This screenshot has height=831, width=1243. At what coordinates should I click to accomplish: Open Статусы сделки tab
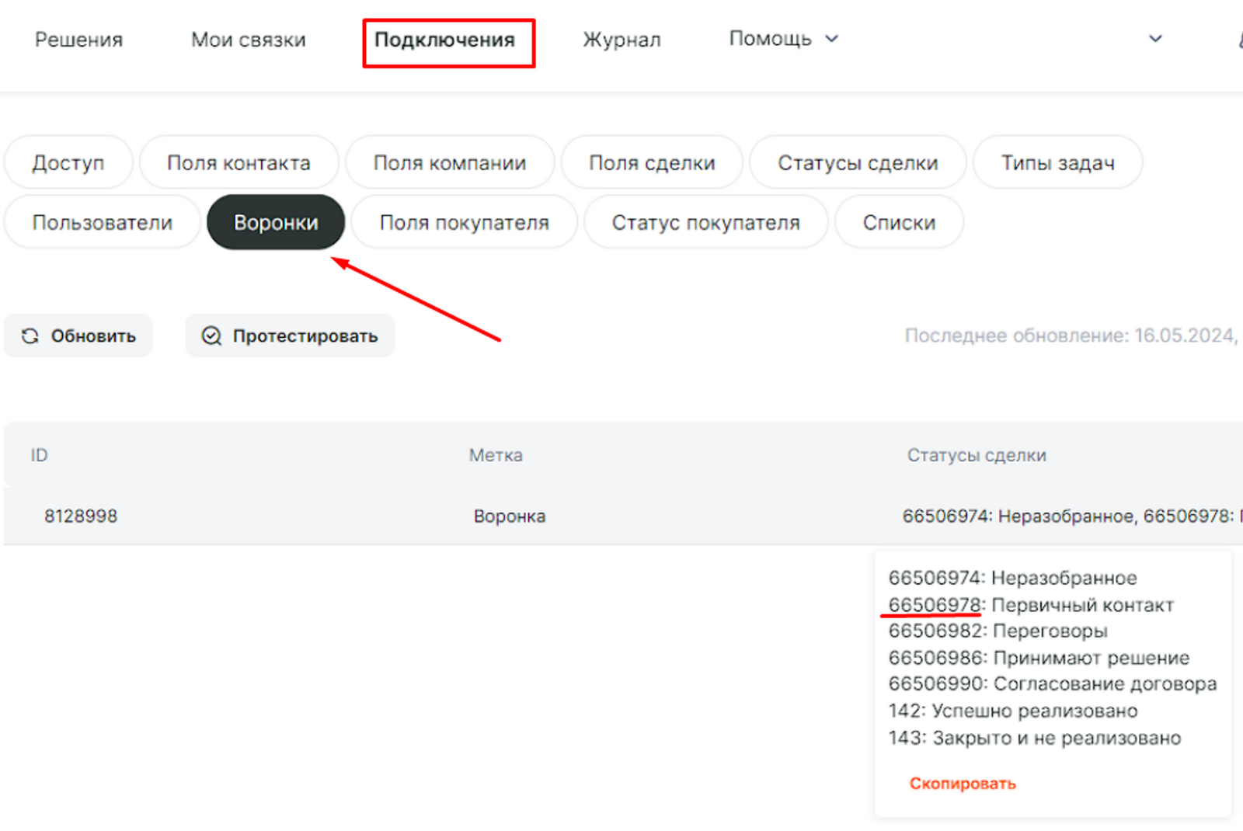858,162
